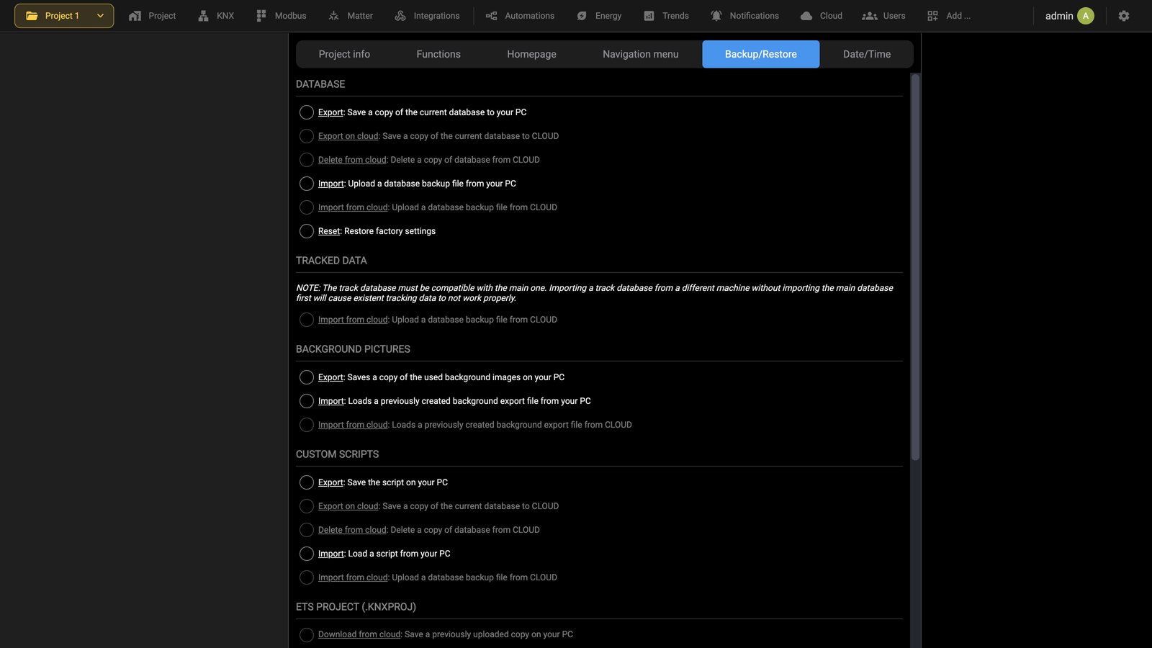
Task: Select Database Import from PC radio
Action: (307, 184)
